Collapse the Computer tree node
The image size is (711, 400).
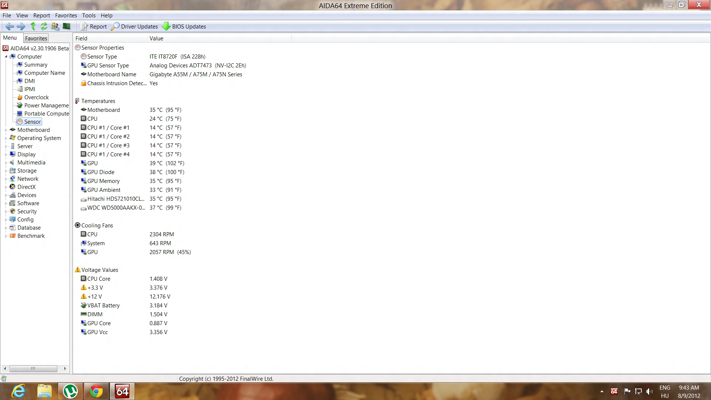(x=6, y=57)
